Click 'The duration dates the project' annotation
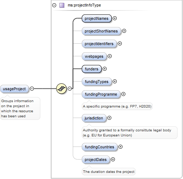 [x=109, y=172]
